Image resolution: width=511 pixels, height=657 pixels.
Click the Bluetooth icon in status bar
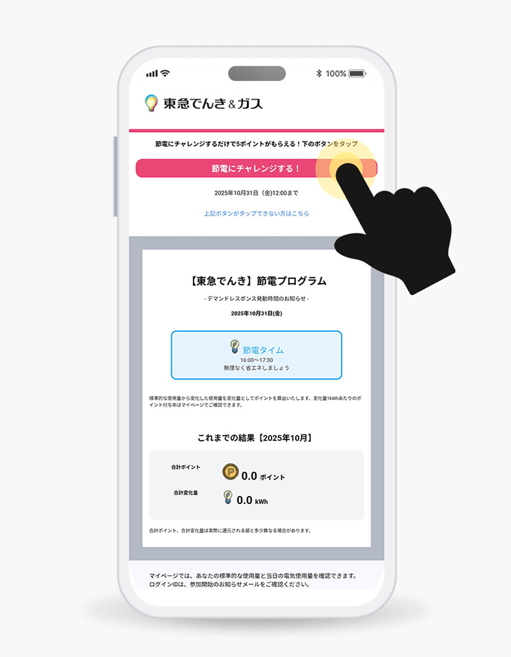click(x=319, y=73)
